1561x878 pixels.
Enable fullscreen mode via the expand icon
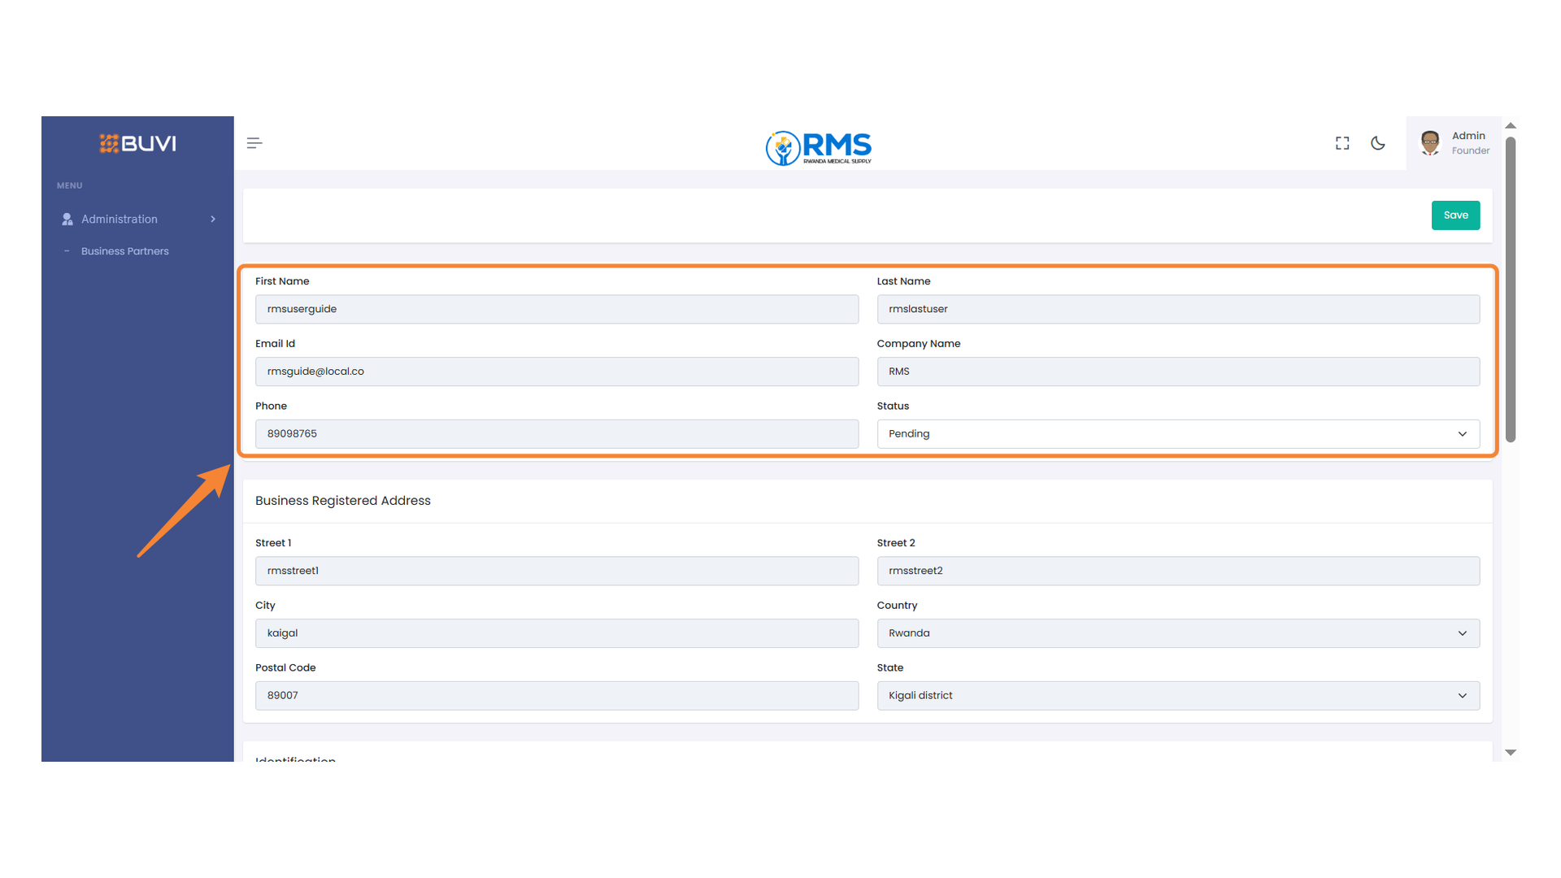point(1341,142)
